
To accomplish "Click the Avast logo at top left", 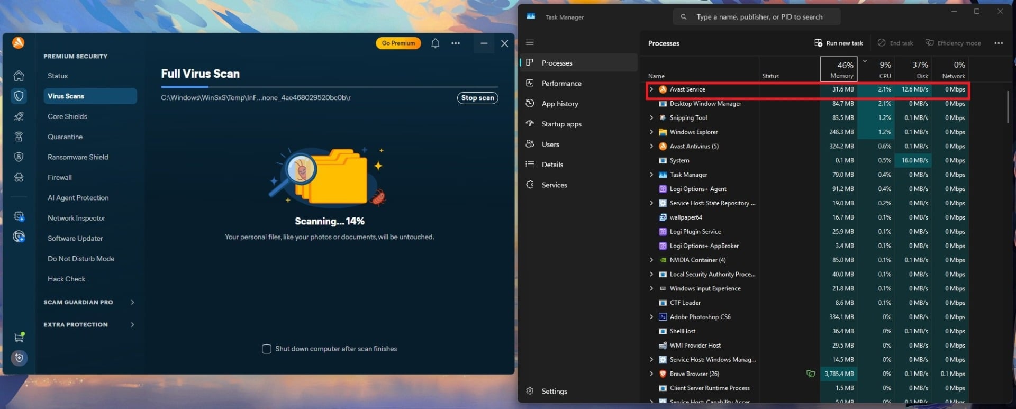I will click(19, 43).
